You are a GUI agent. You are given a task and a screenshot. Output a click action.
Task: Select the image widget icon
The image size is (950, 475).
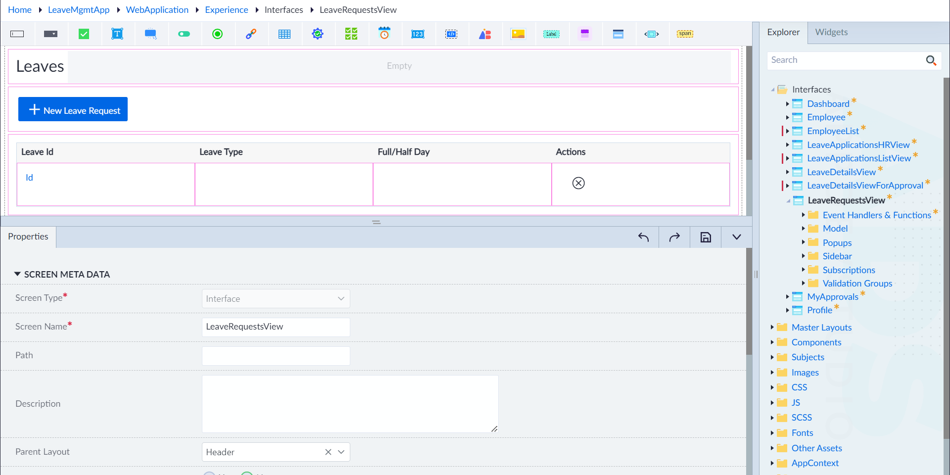pos(518,34)
